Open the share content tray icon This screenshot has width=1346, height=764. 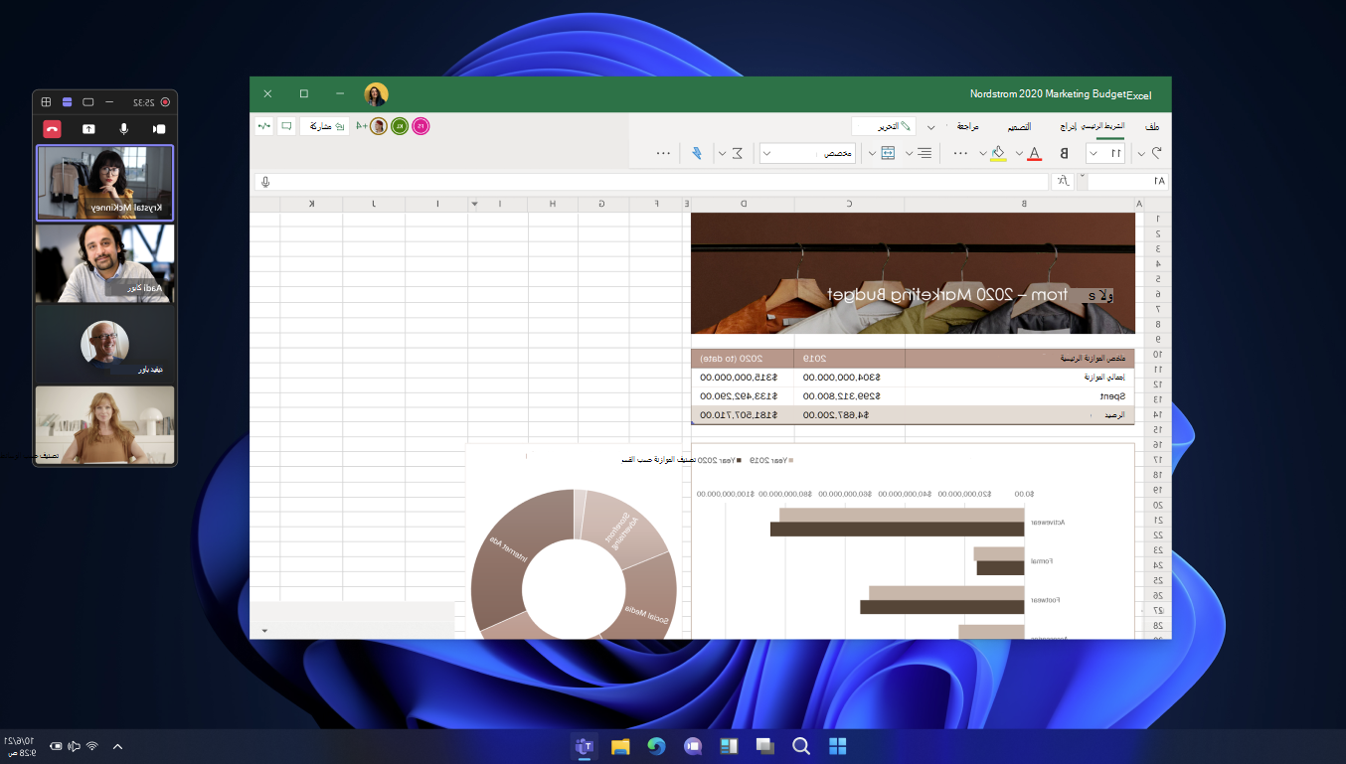(88, 129)
